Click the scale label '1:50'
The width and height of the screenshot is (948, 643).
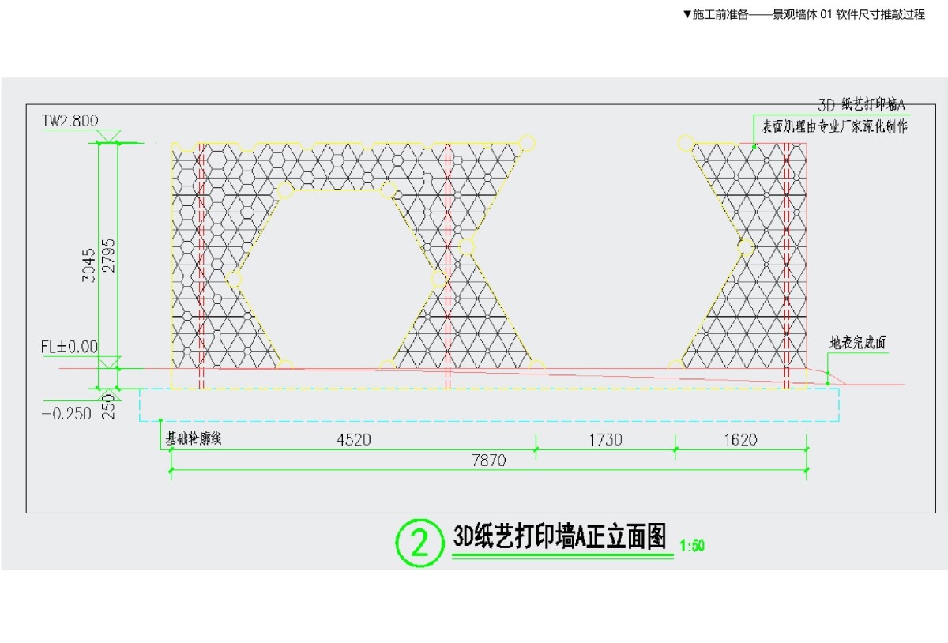(691, 546)
